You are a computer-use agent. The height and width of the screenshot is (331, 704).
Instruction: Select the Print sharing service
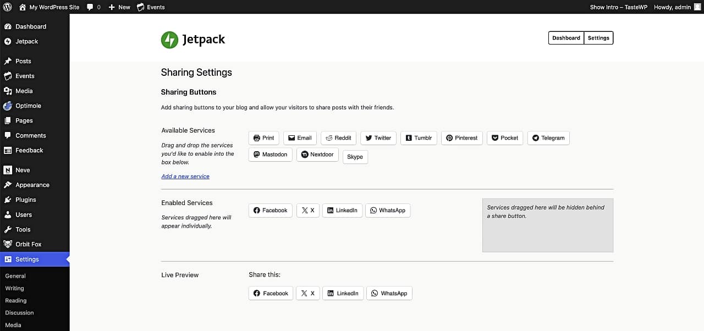point(264,138)
